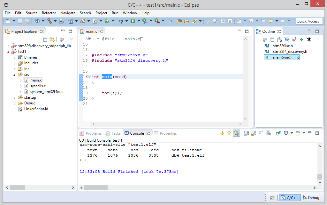Toggle Link with Editor in Project Explorer
The height and width of the screenshot is (205, 327).
click(52, 39)
